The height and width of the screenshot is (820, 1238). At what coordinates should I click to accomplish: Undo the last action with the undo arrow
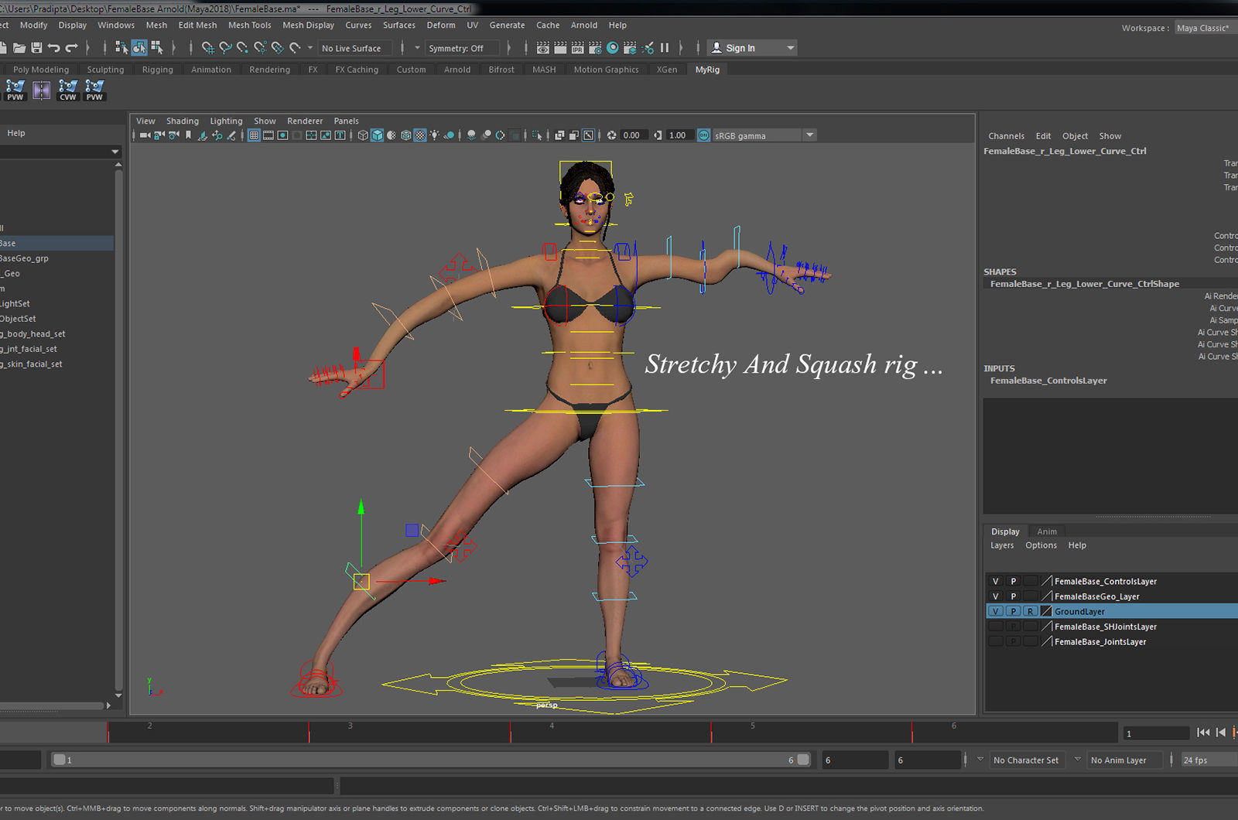[x=53, y=48]
